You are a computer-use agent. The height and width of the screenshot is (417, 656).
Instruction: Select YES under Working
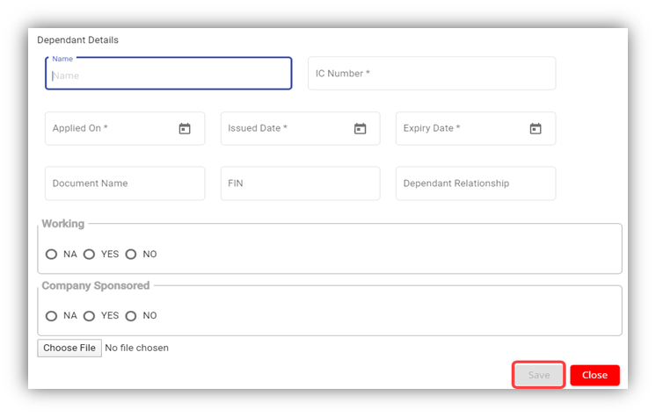click(x=89, y=255)
